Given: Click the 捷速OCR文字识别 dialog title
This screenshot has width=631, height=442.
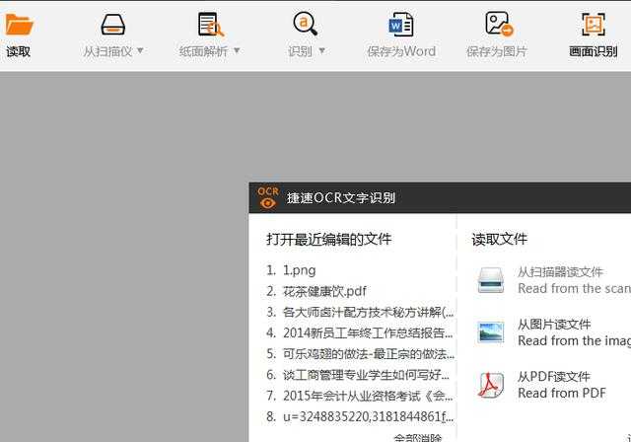Looking at the screenshot, I should 341,197.
